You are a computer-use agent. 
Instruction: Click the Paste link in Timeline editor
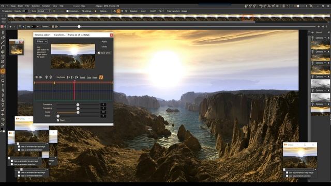pyautogui.click(x=95, y=78)
